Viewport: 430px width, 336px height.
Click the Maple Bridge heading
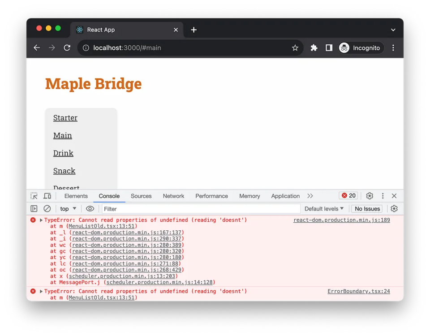(93, 84)
